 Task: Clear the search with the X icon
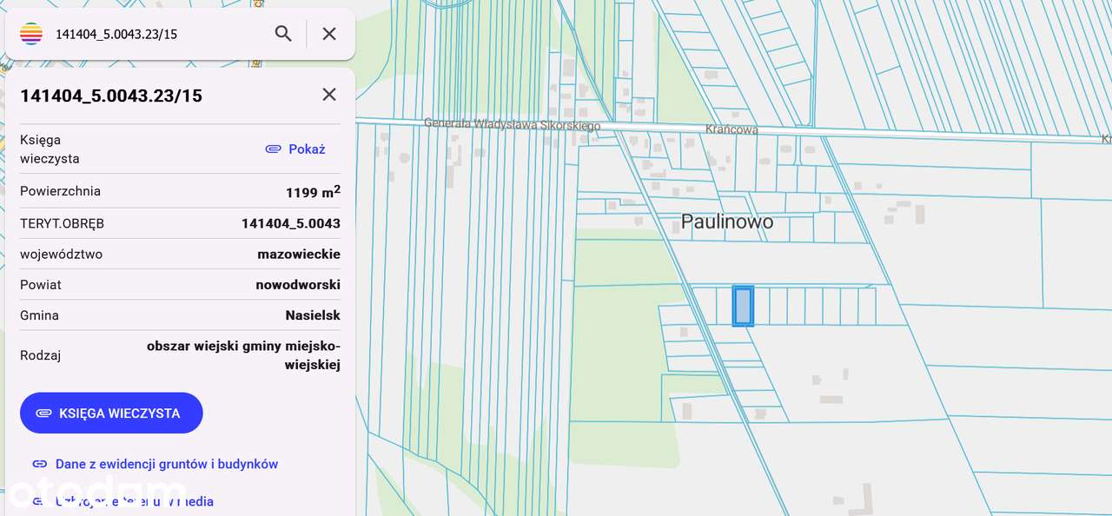[329, 34]
